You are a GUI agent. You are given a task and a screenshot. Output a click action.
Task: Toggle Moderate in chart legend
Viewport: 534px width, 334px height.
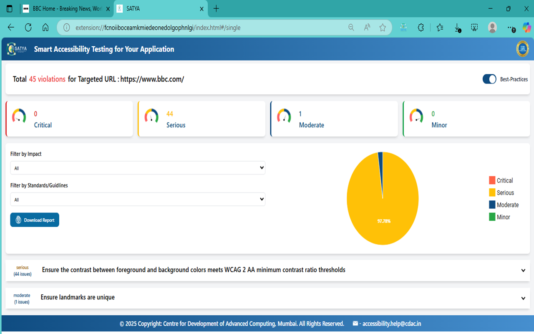tap(504, 205)
